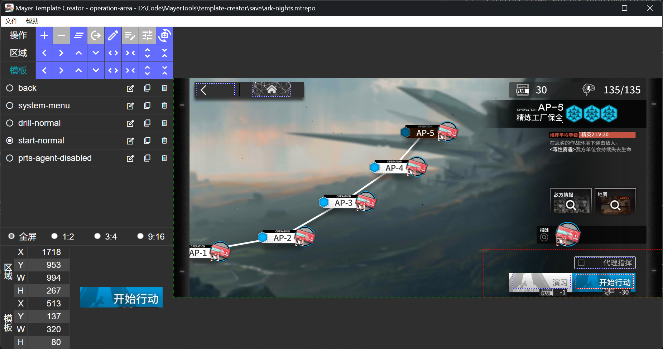Image resolution: width=663 pixels, height=349 pixels.
Task: Move 模板 right with its right arrow
Action: (x=62, y=70)
